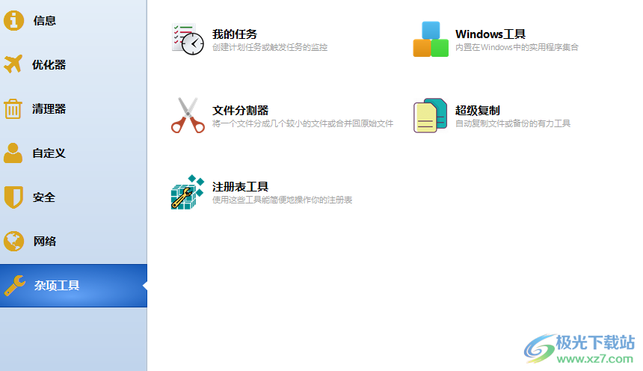Screen dimensions: 643x371
Task: Switch to the 信息 tab label
Action: [x=45, y=20]
